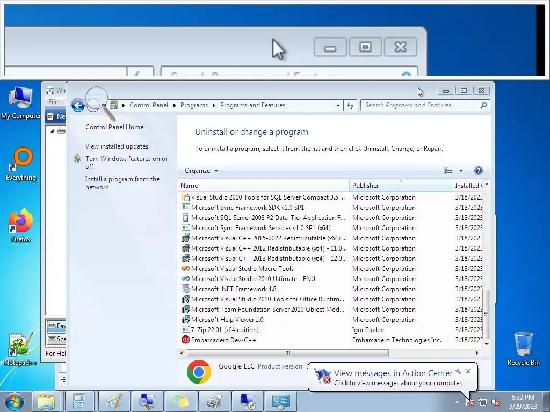Open the Recycle Bin icon
The width and height of the screenshot is (550, 412).
pos(523,349)
